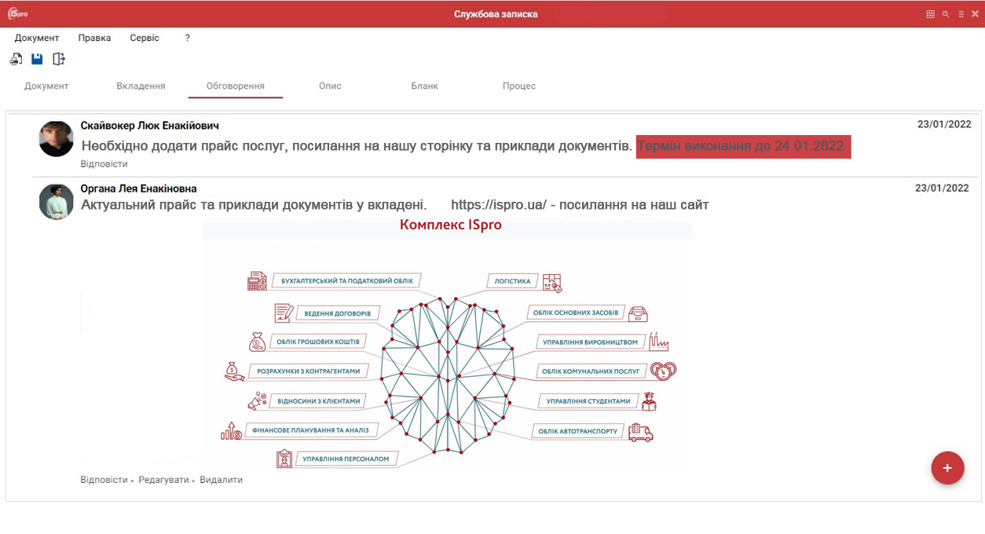Switch to the Опис tab

pos(330,86)
